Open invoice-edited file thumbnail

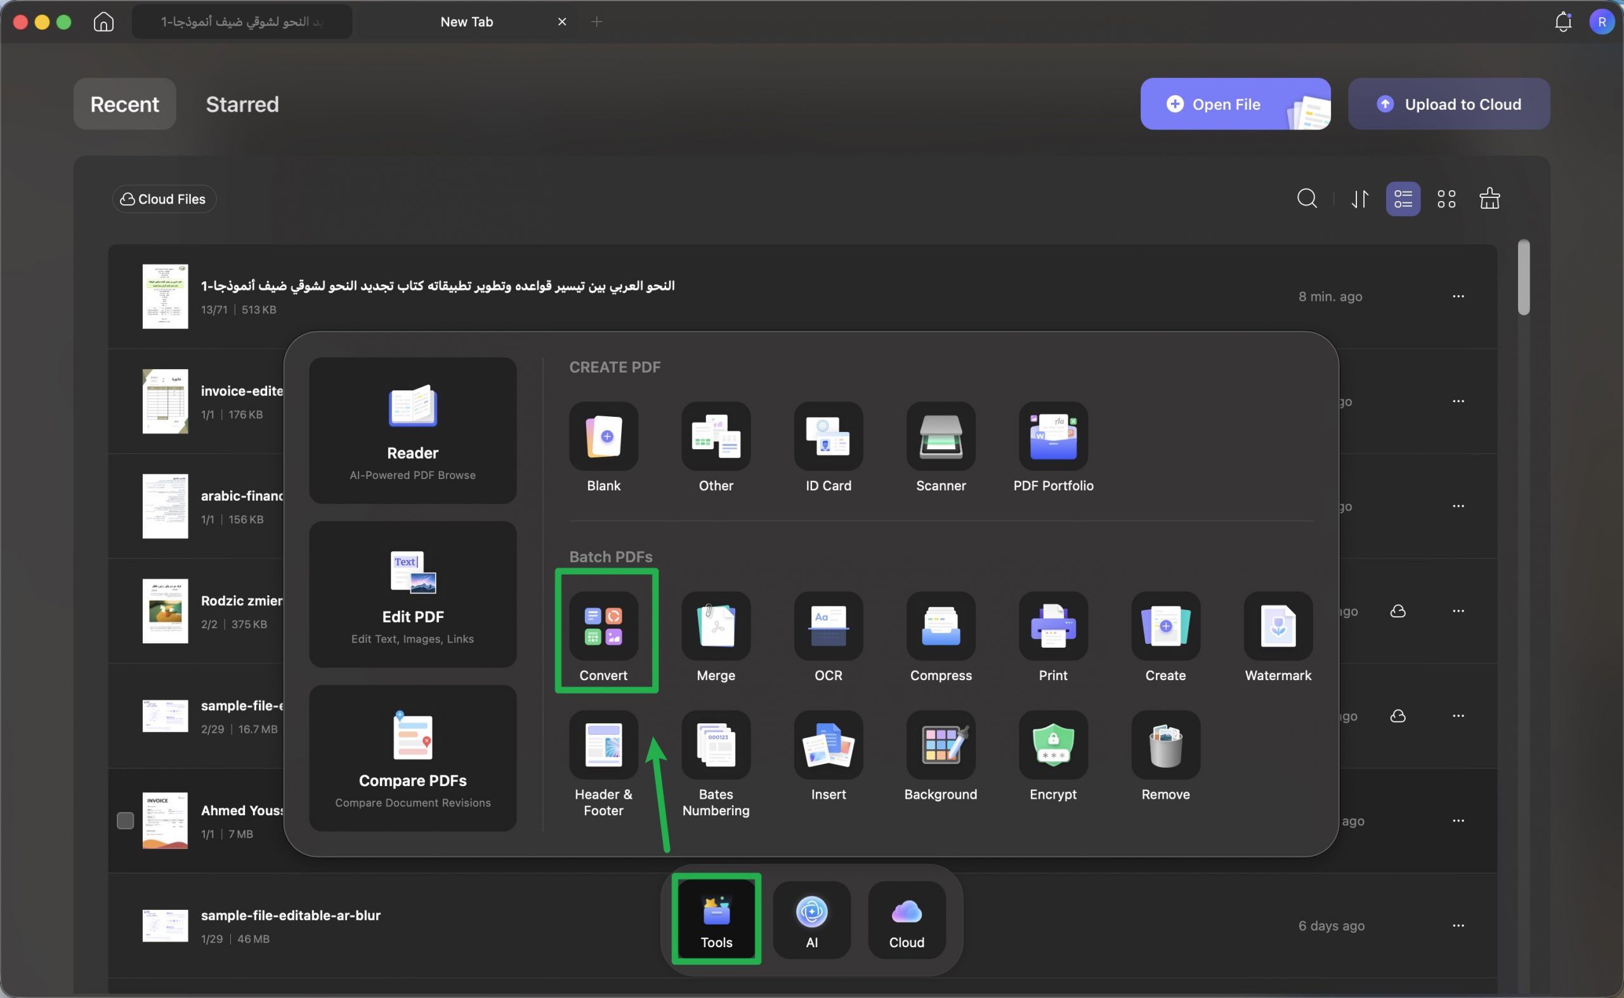pyautogui.click(x=165, y=402)
